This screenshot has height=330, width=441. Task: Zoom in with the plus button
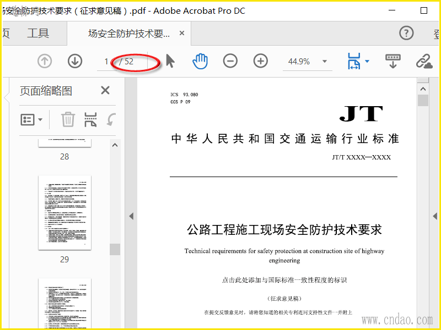[x=261, y=61]
